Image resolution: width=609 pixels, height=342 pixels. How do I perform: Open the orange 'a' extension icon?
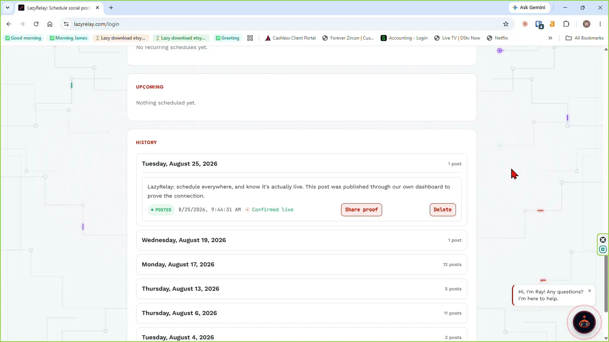pyautogui.click(x=552, y=24)
